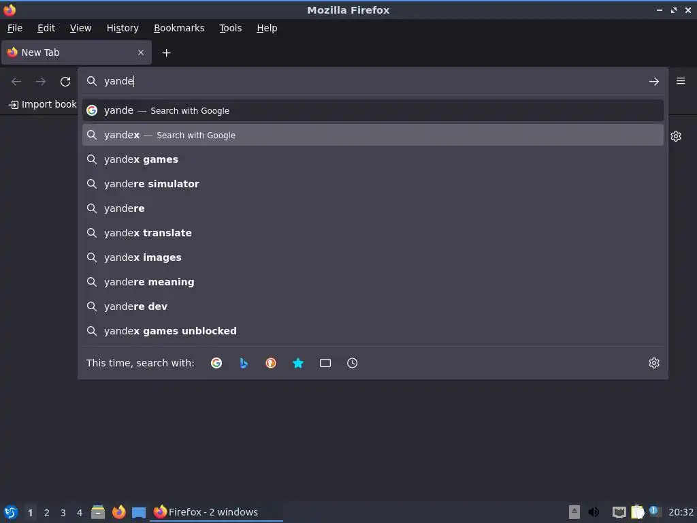The width and height of the screenshot is (697, 523).
Task: Search in open Tabs icon
Action: [325, 363]
